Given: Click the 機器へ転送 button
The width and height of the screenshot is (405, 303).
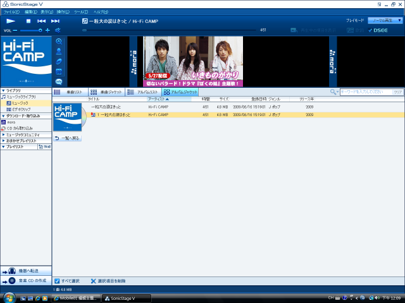Looking at the screenshot, I should (x=26, y=271).
